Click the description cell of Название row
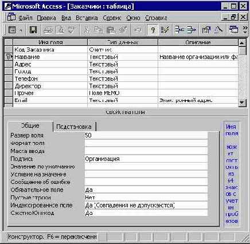Image resolution: width=250 pixels, height=244 pixels. pyautogui.click(x=198, y=57)
